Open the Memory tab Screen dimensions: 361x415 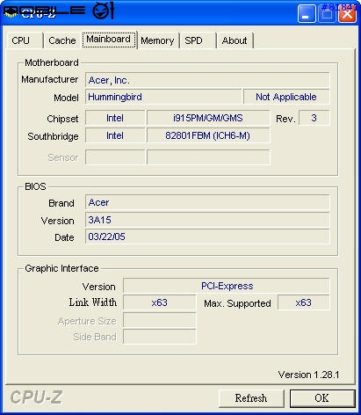(157, 40)
